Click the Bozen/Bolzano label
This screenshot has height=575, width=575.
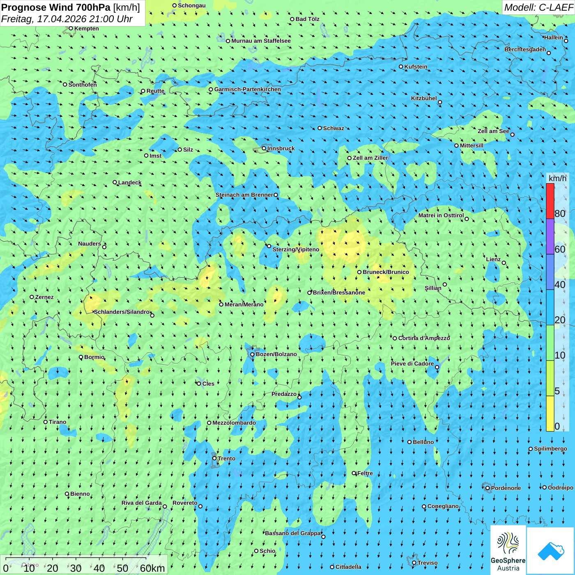276,354
